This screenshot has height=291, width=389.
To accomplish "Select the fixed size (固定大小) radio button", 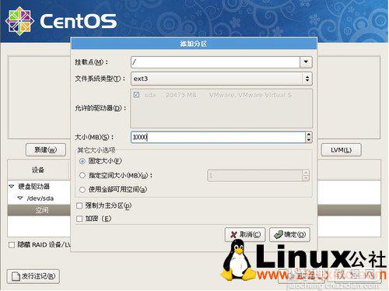I will point(82,161).
